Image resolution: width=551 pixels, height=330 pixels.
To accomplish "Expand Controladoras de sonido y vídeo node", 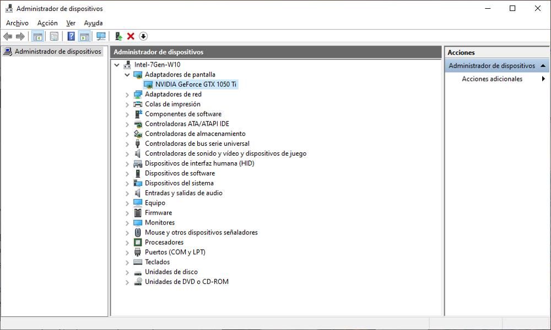I will click(127, 153).
